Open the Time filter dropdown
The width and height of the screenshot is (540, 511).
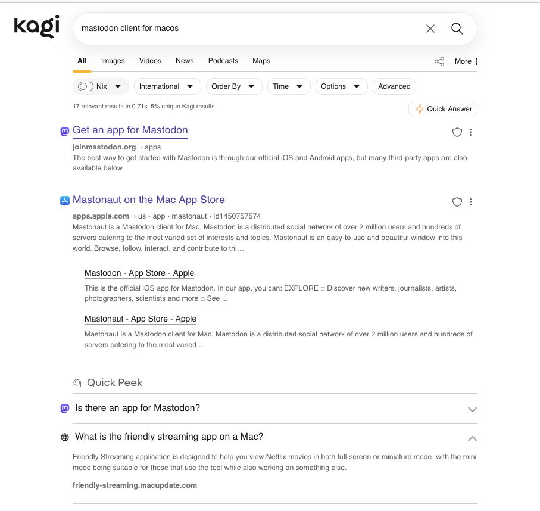tap(289, 86)
